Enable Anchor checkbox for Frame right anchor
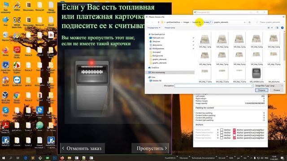The image size is (287, 161). click(x=222, y=138)
